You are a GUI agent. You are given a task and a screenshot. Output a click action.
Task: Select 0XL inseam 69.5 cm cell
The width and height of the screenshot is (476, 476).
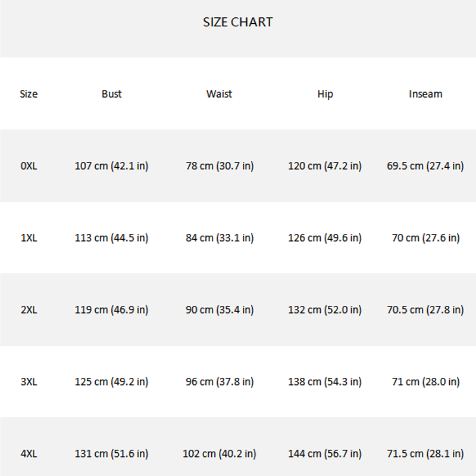point(425,166)
